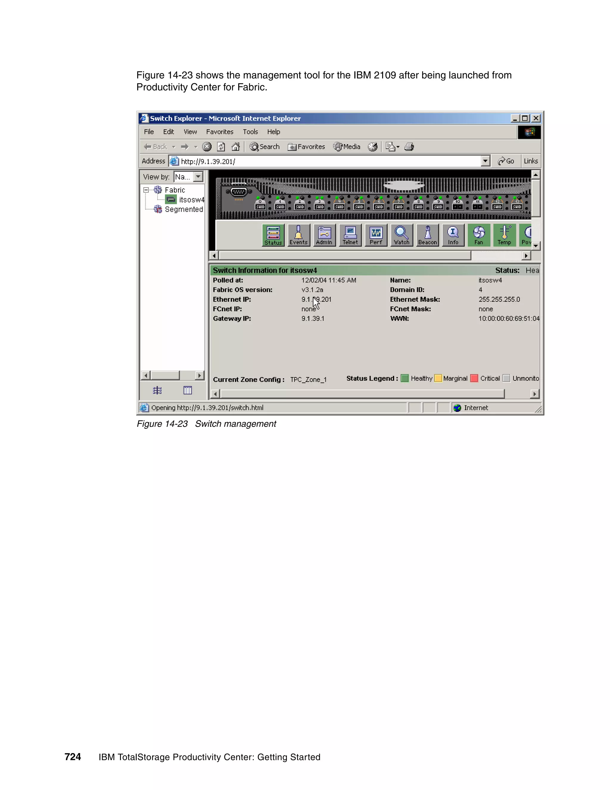
Task: Click the Forward arrow
Action: [185, 146]
